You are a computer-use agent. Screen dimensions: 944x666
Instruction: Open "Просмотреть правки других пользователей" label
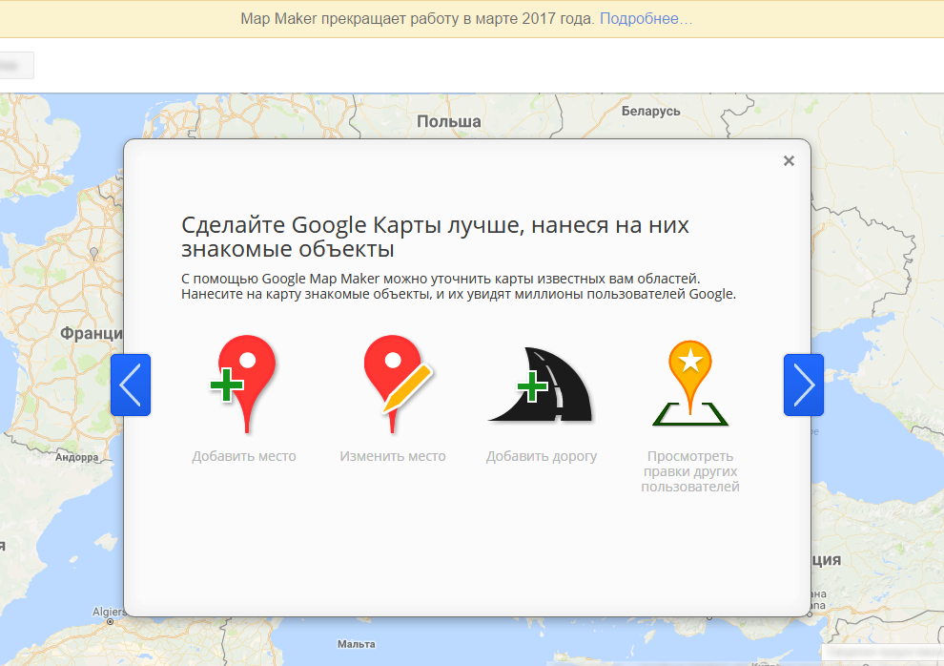click(690, 471)
